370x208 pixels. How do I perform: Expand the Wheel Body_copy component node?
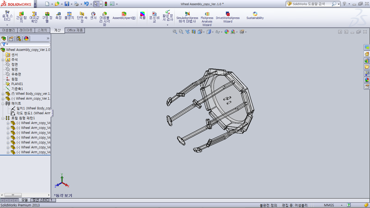3,94
